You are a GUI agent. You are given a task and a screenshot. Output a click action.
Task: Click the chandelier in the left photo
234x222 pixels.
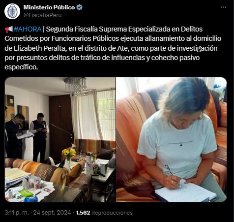(x=76, y=86)
